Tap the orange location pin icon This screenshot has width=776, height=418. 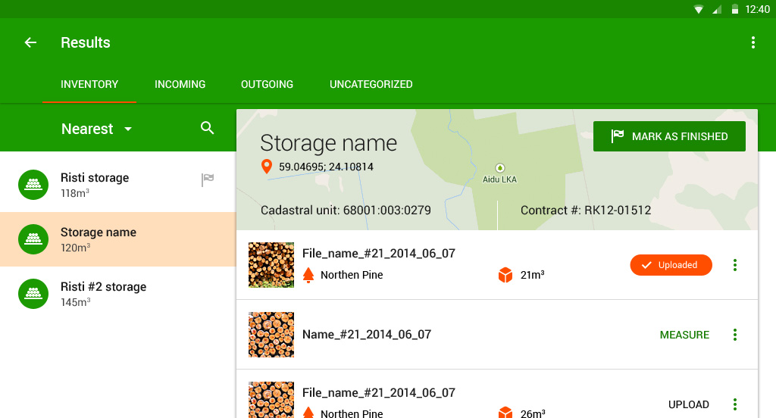(267, 167)
